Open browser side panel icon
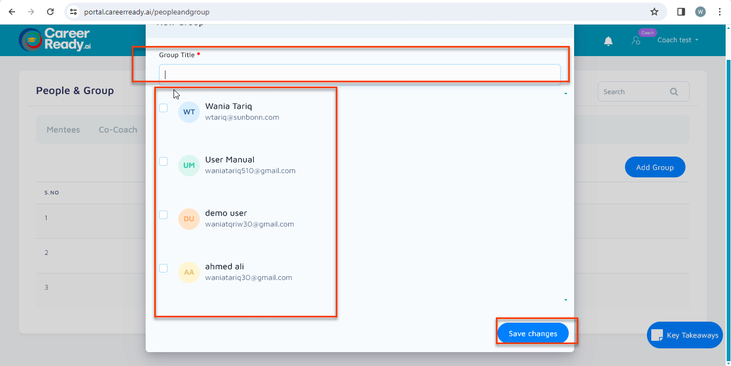This screenshot has width=731, height=366. [x=681, y=12]
